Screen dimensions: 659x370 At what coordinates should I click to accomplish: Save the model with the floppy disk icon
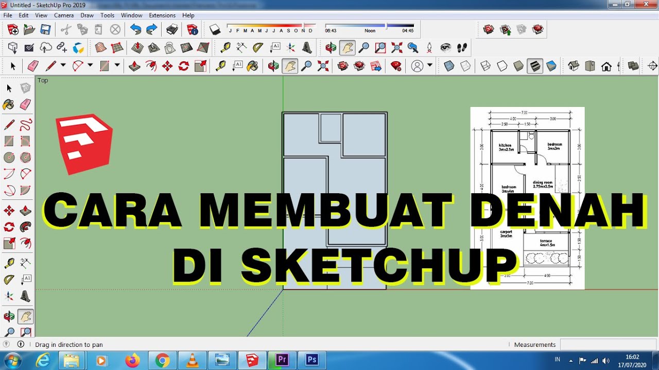click(46, 29)
